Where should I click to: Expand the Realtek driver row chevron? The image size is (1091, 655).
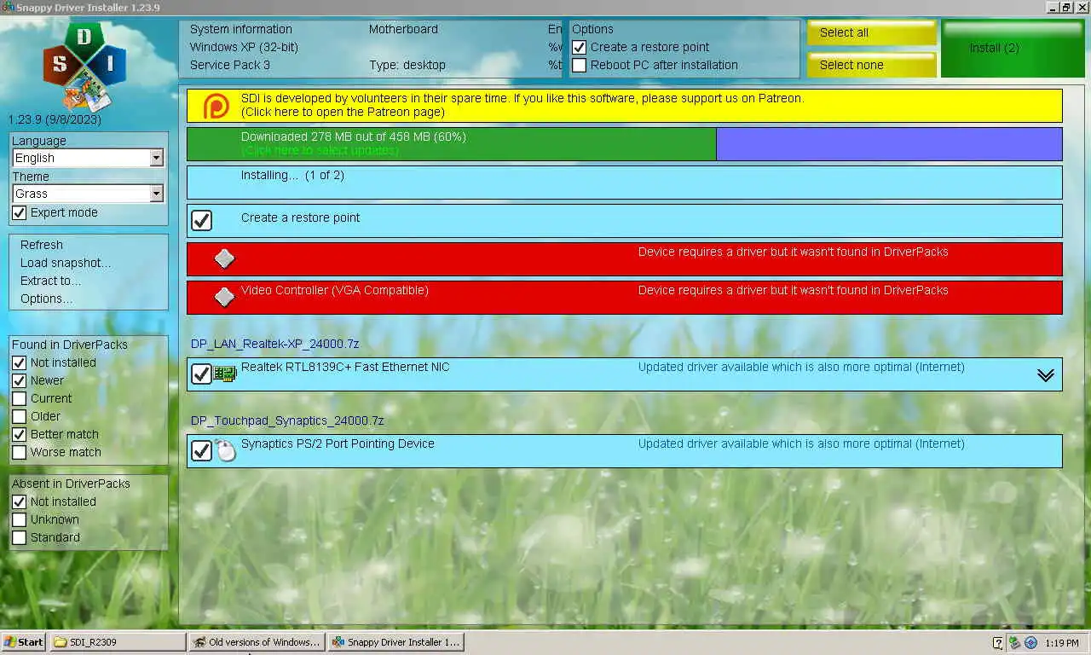[1046, 375]
